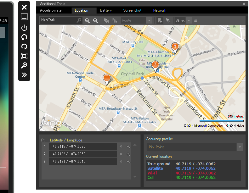Expand the Accuracy profile Pin-Point dropdown
The width and height of the screenshot is (249, 193).
(x=240, y=147)
